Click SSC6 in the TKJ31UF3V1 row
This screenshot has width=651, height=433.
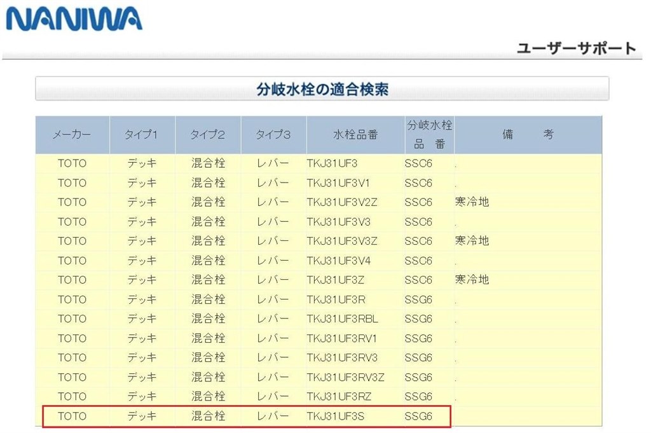(418, 183)
